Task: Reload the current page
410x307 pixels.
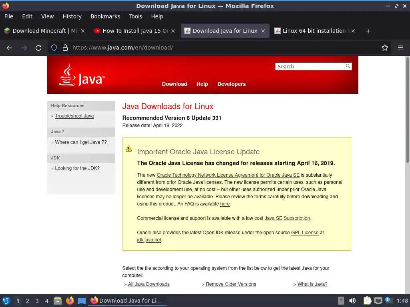Action: [x=38, y=48]
